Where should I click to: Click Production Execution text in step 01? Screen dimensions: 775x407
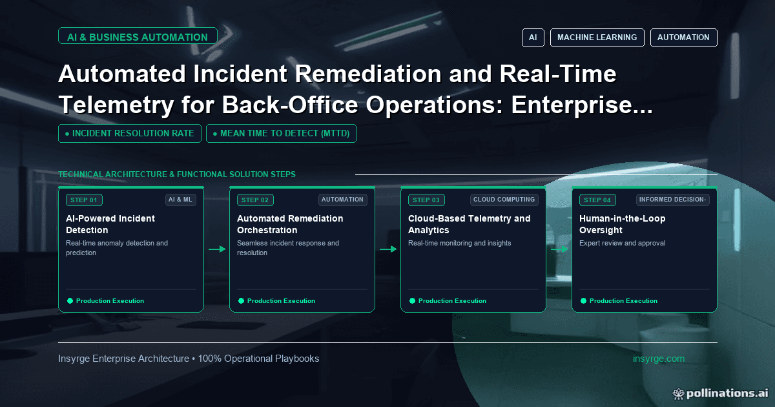point(110,301)
